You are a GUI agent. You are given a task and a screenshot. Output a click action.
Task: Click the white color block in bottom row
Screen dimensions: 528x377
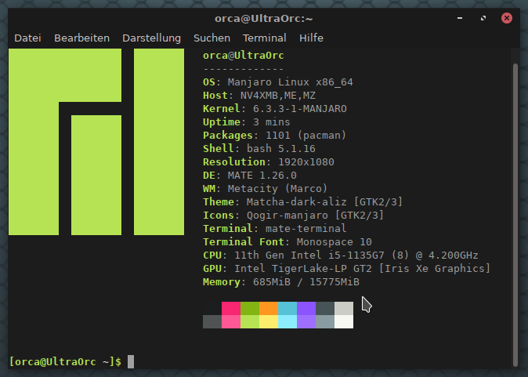pos(344,322)
